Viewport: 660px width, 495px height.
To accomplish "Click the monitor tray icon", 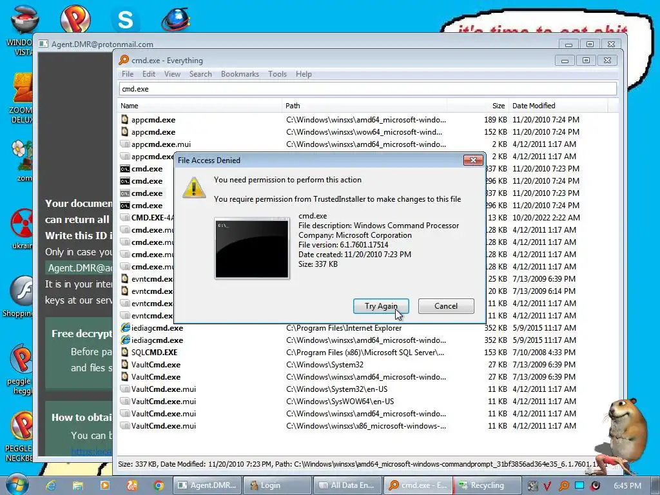I will [579, 486].
